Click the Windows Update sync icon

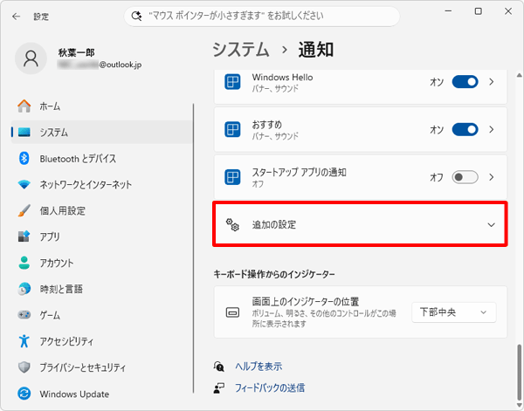(x=24, y=394)
